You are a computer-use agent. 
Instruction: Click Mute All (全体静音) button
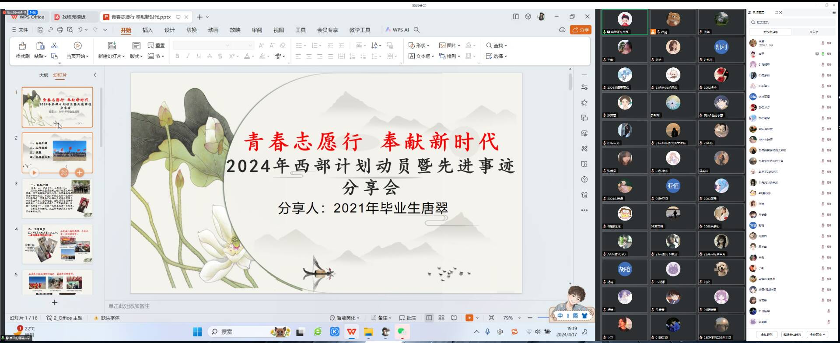click(767, 335)
